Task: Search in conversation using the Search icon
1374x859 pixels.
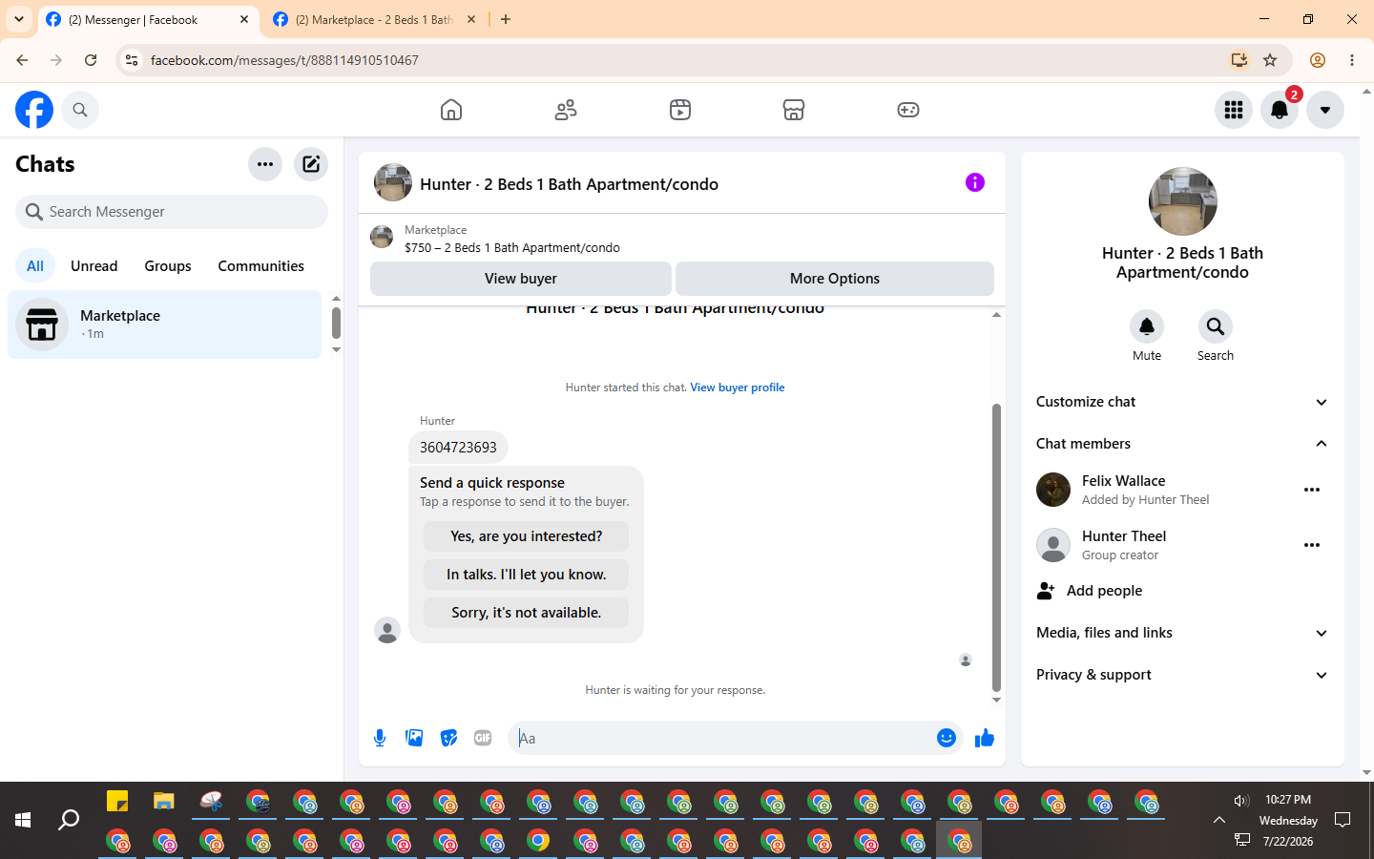Action: pos(1216,326)
